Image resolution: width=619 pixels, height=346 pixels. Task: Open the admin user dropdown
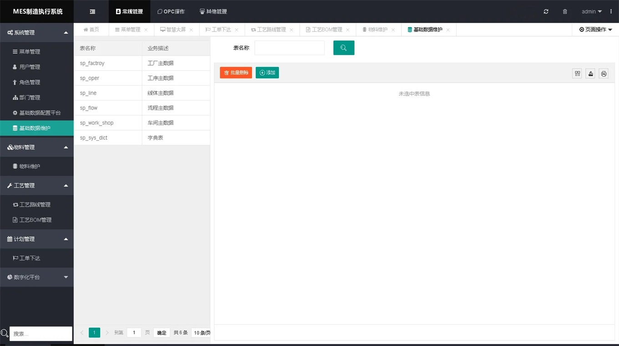[x=592, y=11]
